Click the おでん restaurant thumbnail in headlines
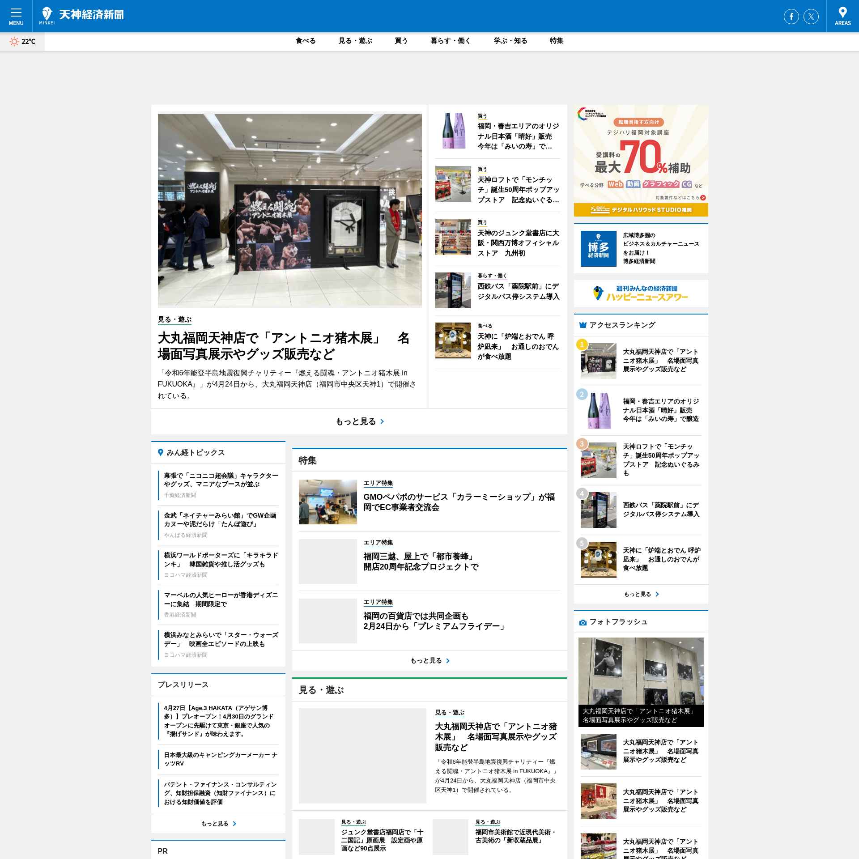This screenshot has height=859, width=859. 453,340
